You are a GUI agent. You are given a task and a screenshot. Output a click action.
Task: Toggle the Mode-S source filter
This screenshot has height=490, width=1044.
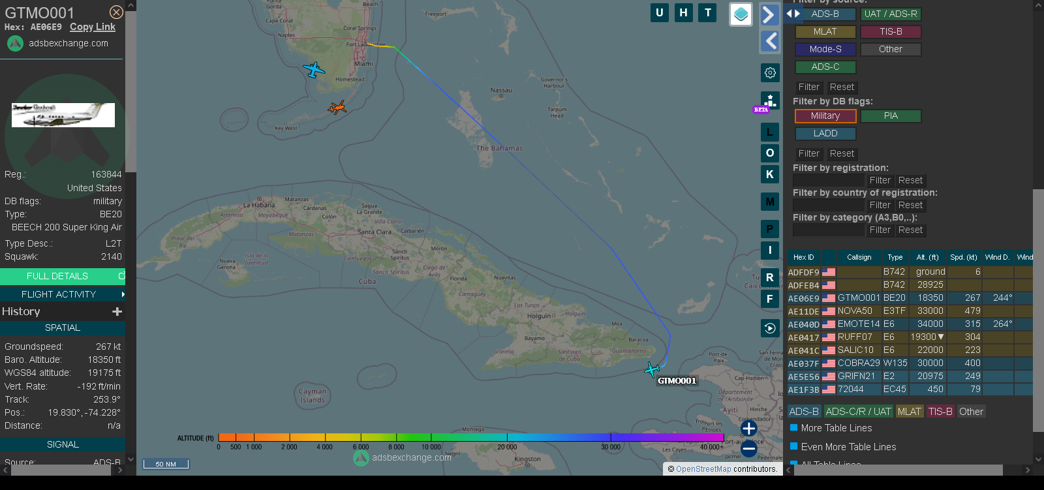[825, 49]
